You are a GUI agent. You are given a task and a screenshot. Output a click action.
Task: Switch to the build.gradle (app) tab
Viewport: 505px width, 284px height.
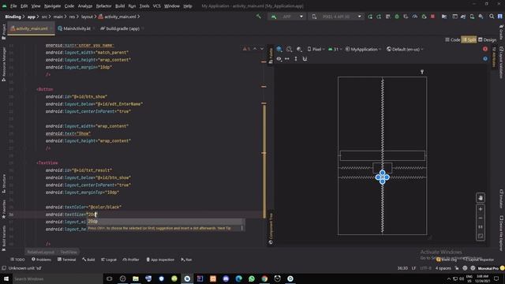122,28
